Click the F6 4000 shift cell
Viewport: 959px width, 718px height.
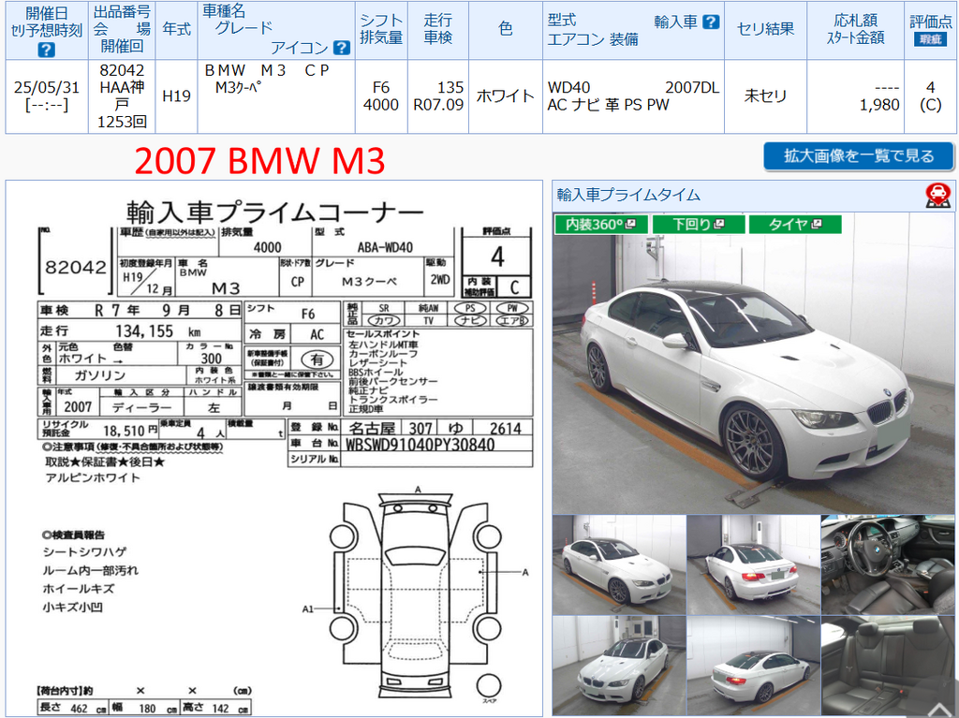click(381, 96)
